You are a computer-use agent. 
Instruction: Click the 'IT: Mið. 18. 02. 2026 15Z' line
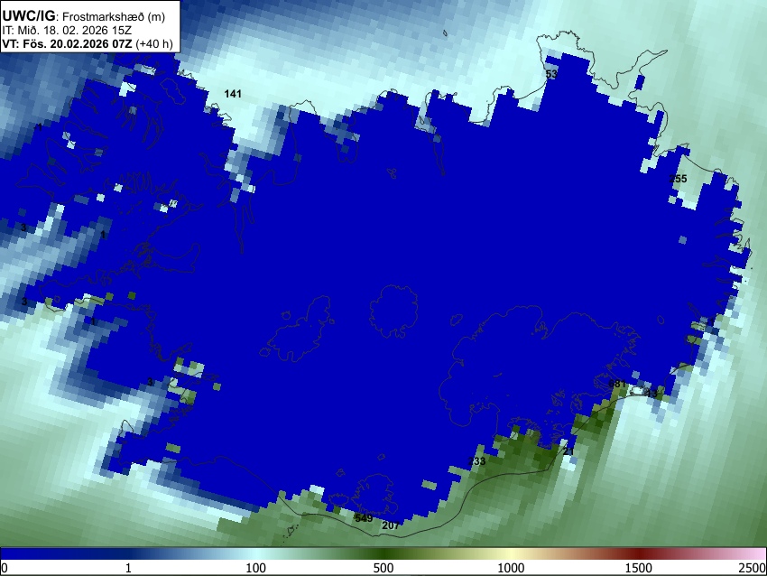67,31
